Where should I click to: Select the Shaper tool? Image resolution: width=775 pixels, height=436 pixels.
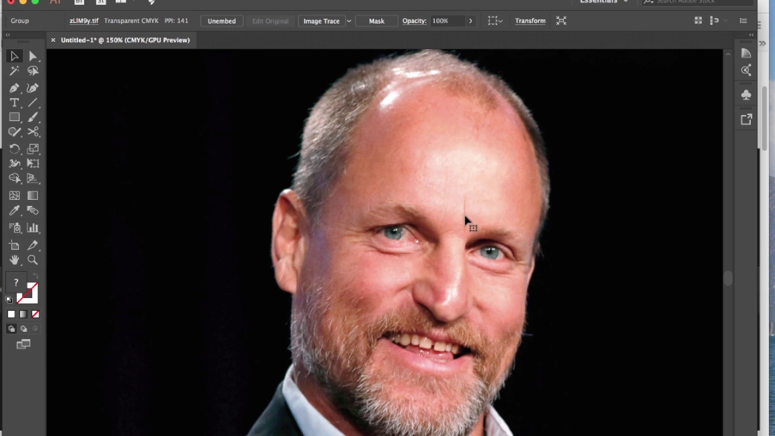point(15,131)
